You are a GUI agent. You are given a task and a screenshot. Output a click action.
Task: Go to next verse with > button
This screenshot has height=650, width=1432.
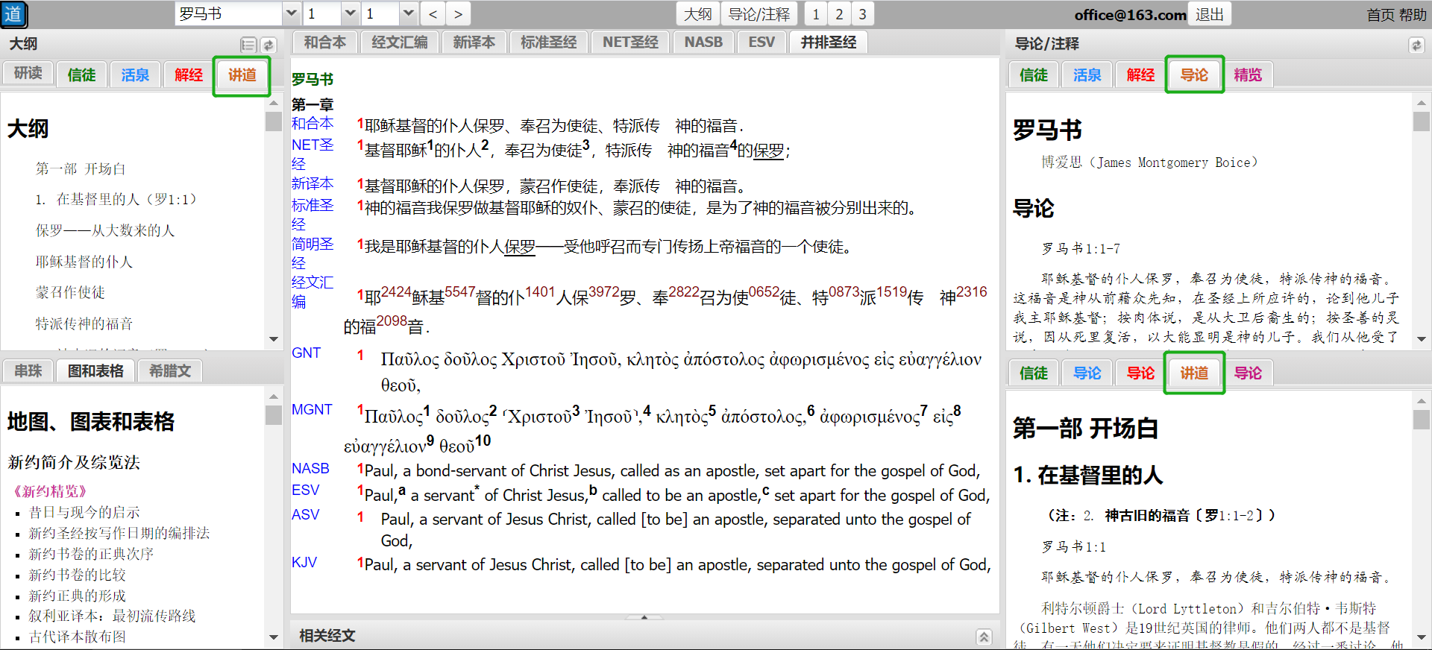click(458, 14)
